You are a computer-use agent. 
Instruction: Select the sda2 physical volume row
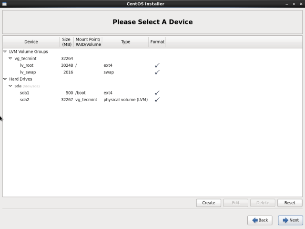(25, 100)
